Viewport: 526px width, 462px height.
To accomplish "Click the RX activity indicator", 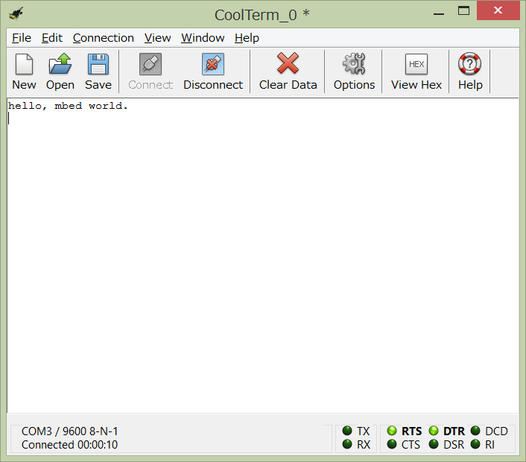I will (x=347, y=444).
